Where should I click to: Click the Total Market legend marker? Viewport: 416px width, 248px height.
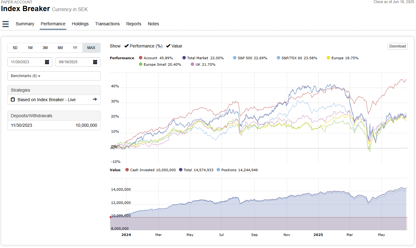point(184,58)
